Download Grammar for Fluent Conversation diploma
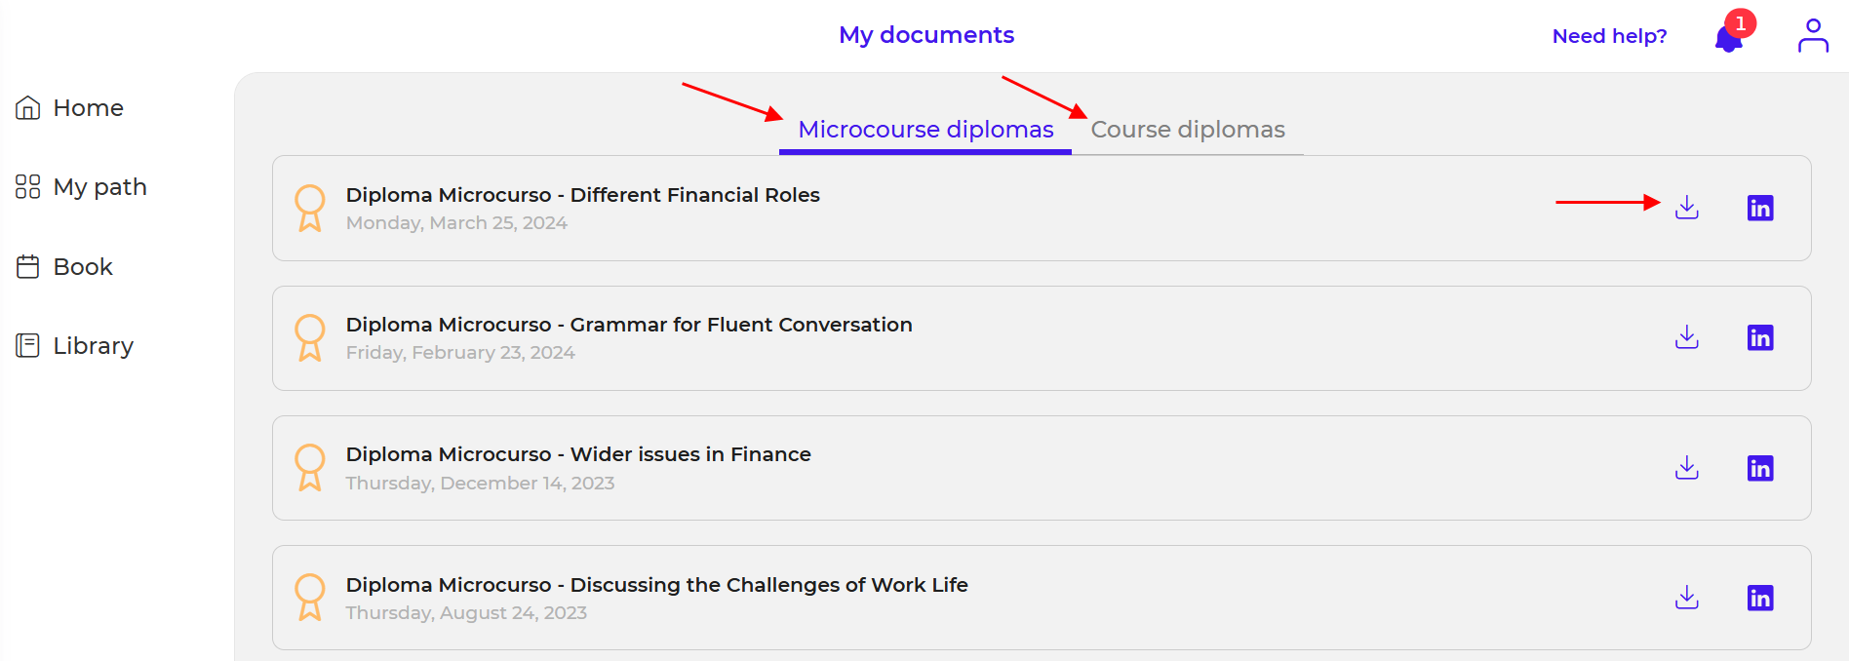Viewport: 1849px width, 661px height. coord(1686,337)
